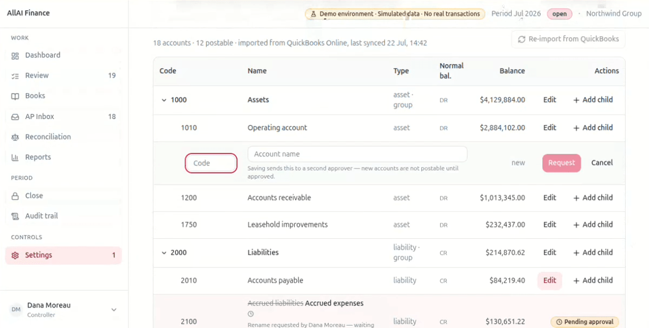This screenshot has width=649, height=328.
Task: Edit the 1010 Operating account
Action: pyautogui.click(x=550, y=128)
